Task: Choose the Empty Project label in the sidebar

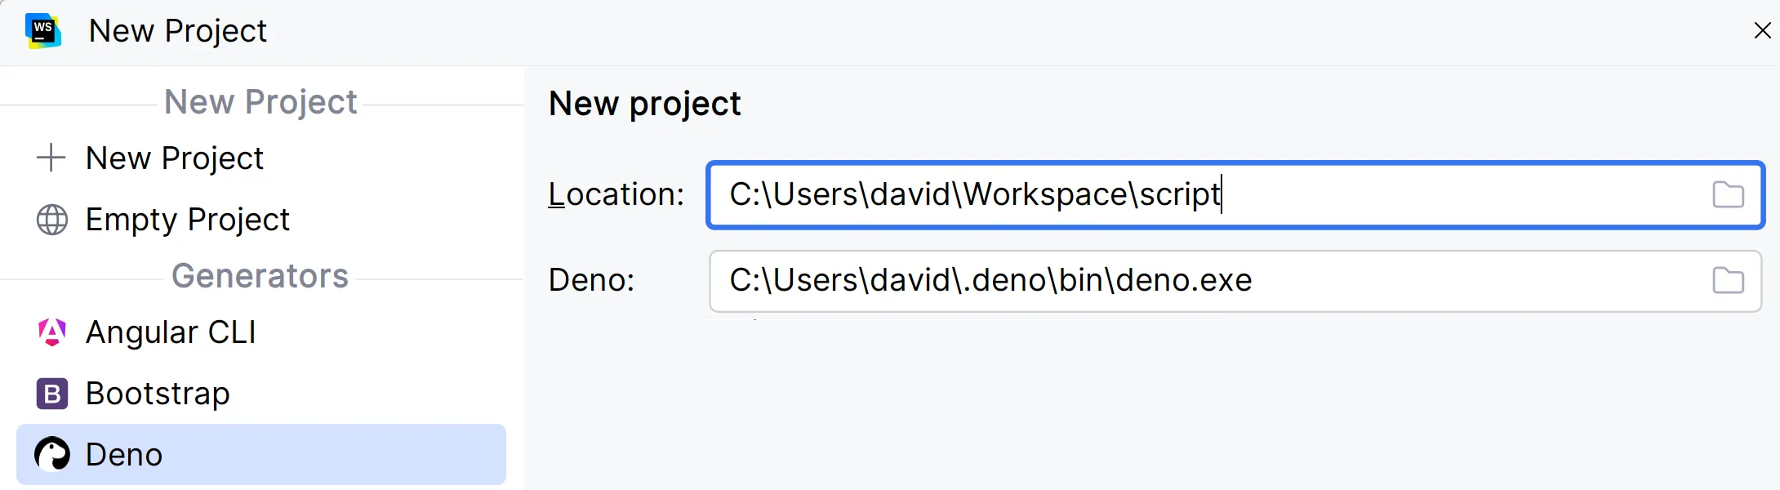Action: tap(188, 220)
